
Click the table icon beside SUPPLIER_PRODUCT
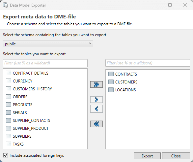coord(9,128)
